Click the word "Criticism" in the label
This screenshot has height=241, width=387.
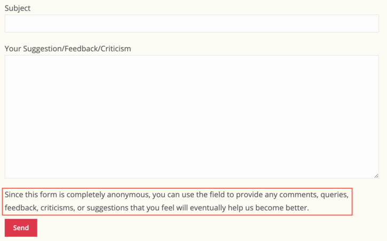(x=115, y=49)
